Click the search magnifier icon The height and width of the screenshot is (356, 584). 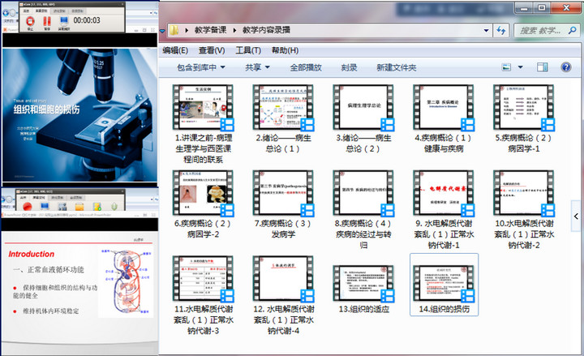coord(572,30)
